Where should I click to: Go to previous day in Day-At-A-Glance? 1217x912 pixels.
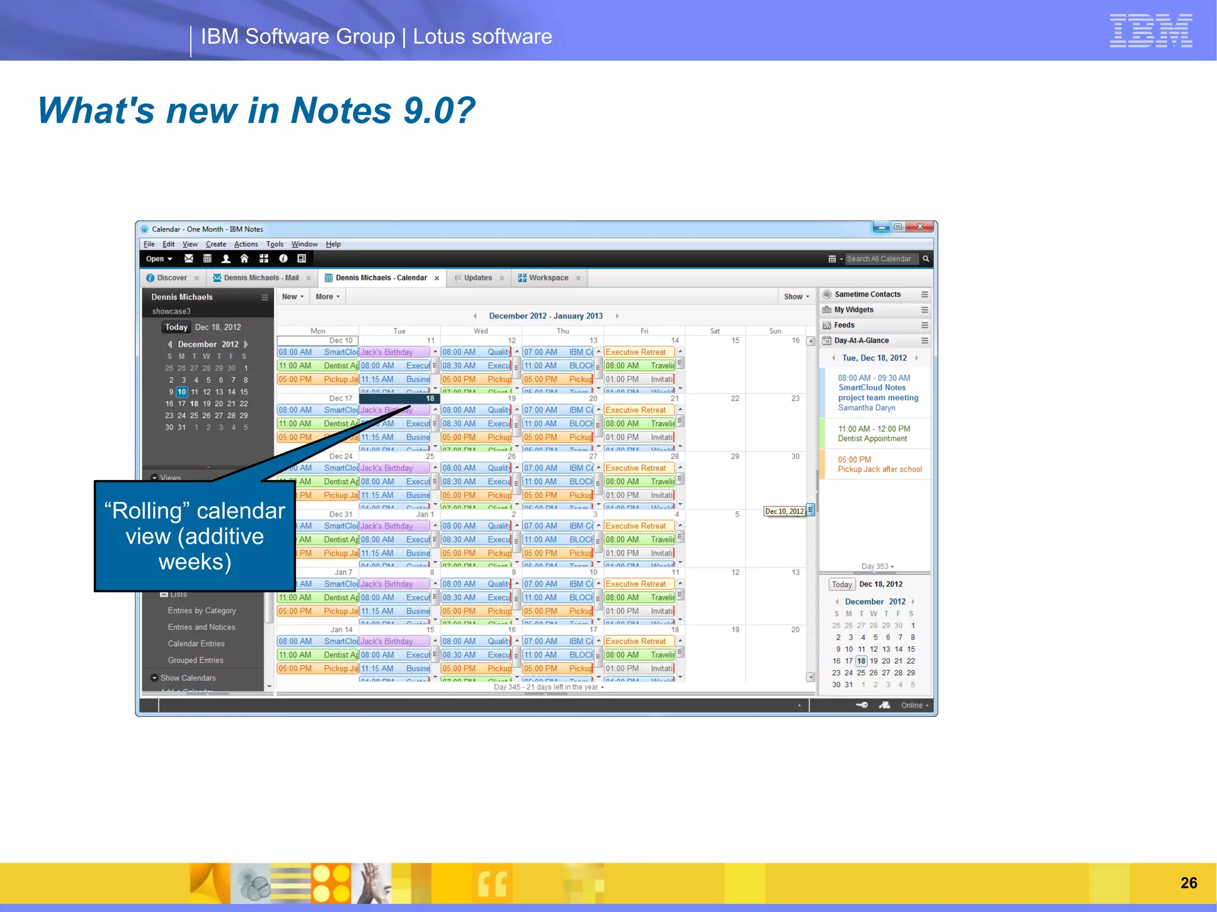point(834,358)
